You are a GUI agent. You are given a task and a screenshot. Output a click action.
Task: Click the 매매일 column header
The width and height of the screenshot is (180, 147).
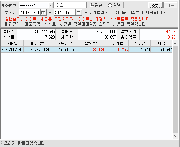[x=12, y=43]
